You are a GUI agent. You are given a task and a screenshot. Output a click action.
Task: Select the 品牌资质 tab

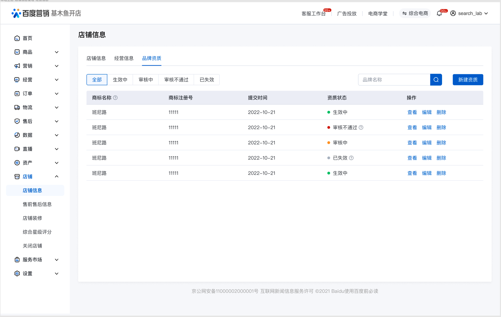[x=152, y=58]
